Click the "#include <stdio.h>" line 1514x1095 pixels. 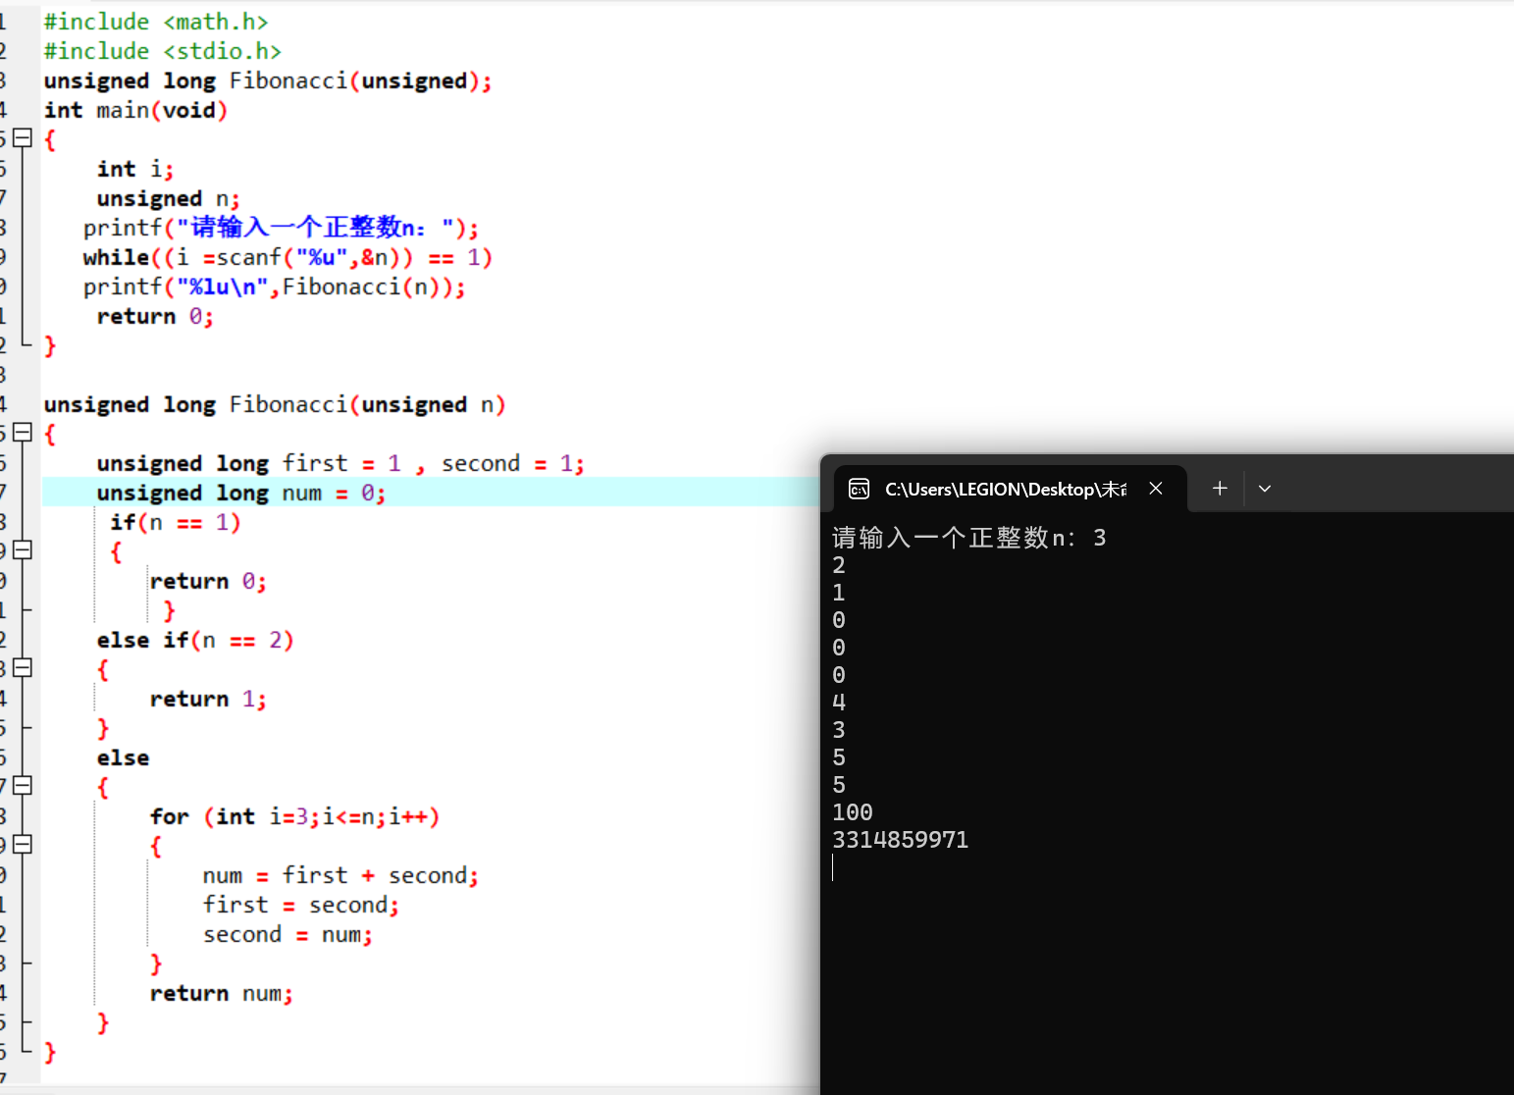coord(163,51)
